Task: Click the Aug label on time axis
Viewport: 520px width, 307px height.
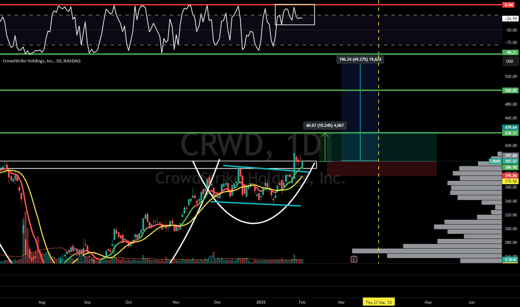Action: coord(42,303)
